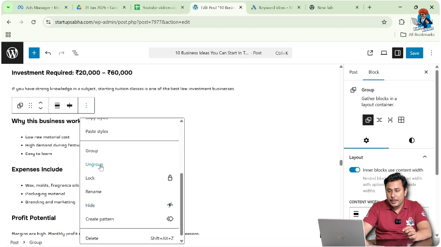The width and height of the screenshot is (441, 247).
Task: Open the post title command palette bar
Action: pyautogui.click(x=220, y=53)
